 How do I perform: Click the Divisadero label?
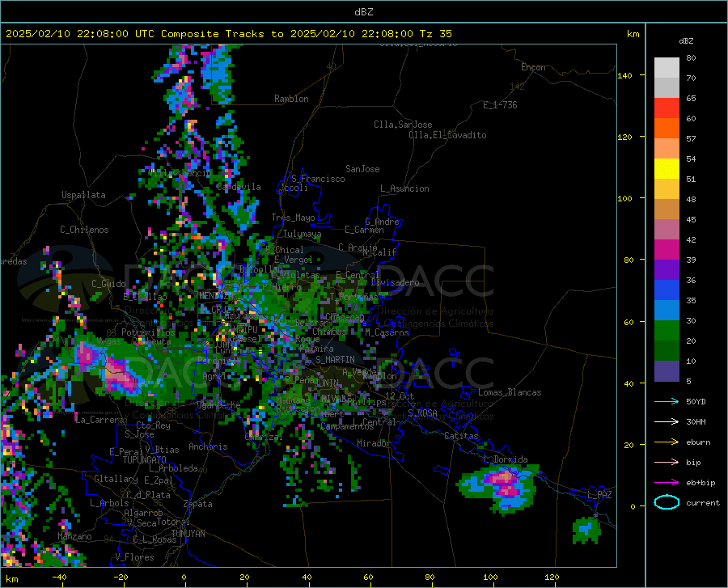pyautogui.click(x=395, y=282)
